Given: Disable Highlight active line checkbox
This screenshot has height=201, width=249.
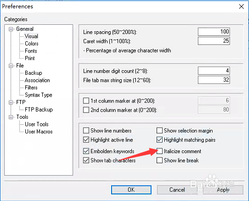Looking at the screenshot, I should tap(86, 140).
